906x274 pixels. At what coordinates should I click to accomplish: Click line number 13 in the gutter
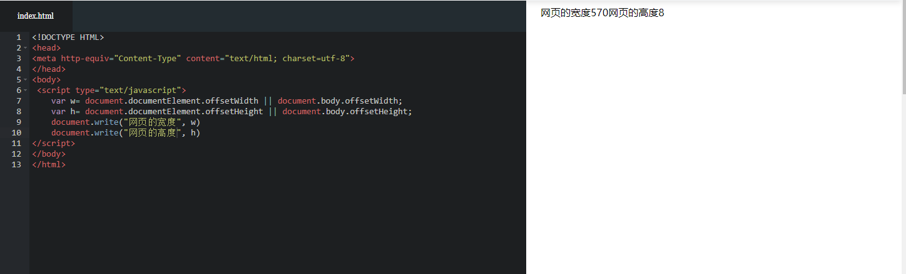click(x=16, y=164)
